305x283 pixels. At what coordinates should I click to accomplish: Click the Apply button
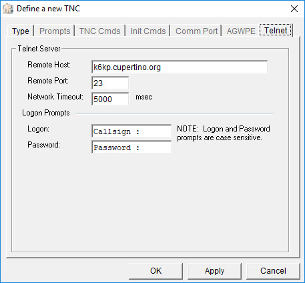pyautogui.click(x=214, y=271)
